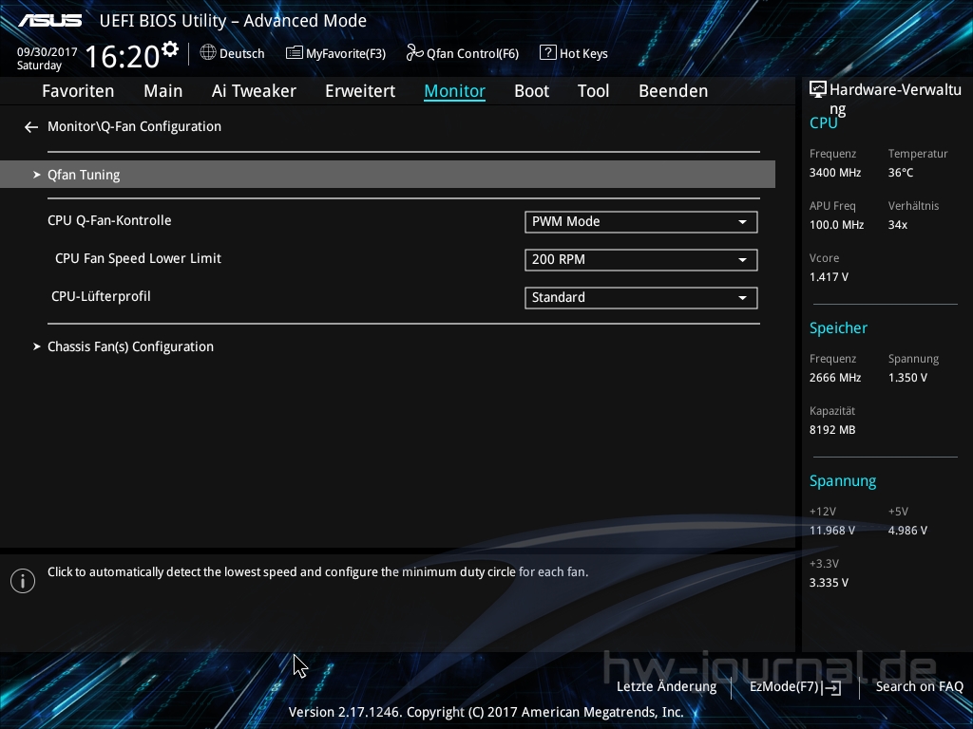This screenshot has height=729, width=973.
Task: Click the Speicher section heading
Action: [x=838, y=327]
